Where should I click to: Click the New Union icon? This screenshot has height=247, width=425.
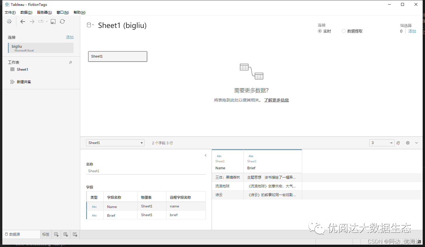(12, 82)
